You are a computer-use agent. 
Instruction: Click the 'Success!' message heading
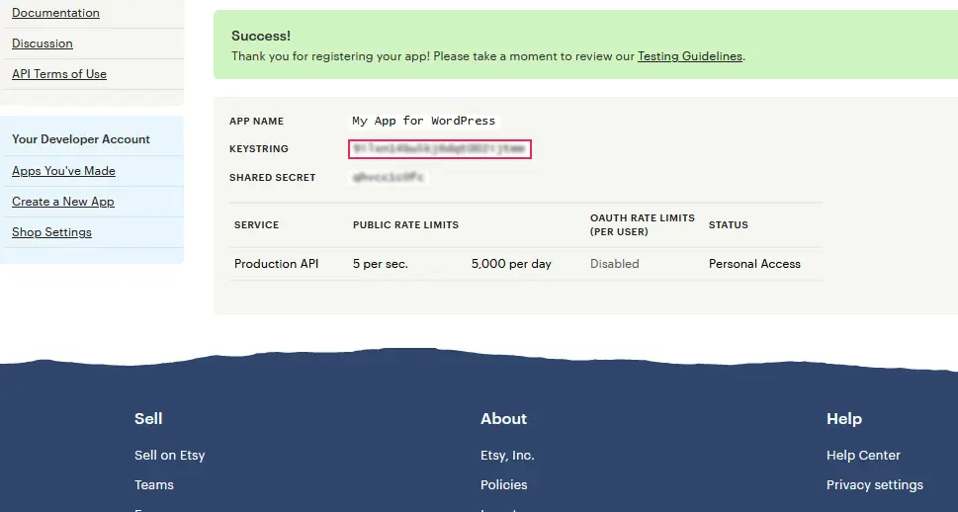[261, 36]
